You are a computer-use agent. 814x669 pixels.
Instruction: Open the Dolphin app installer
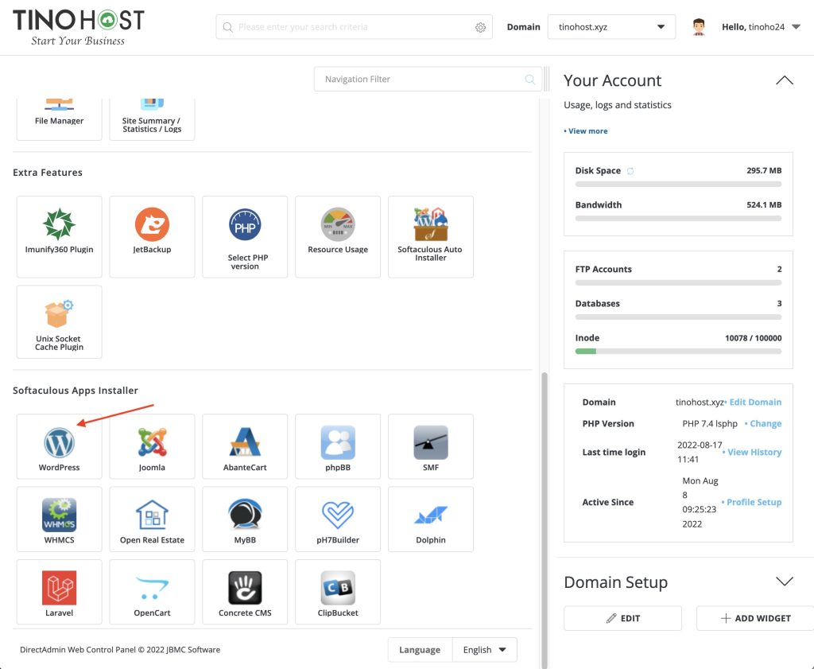point(431,519)
